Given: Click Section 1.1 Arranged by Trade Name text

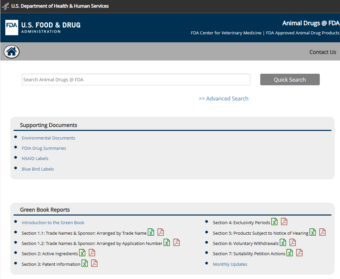Looking at the screenshot, I should click(x=84, y=233).
